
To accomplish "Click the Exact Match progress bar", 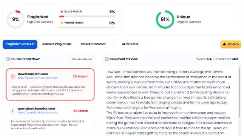I will [x=87, y=17].
